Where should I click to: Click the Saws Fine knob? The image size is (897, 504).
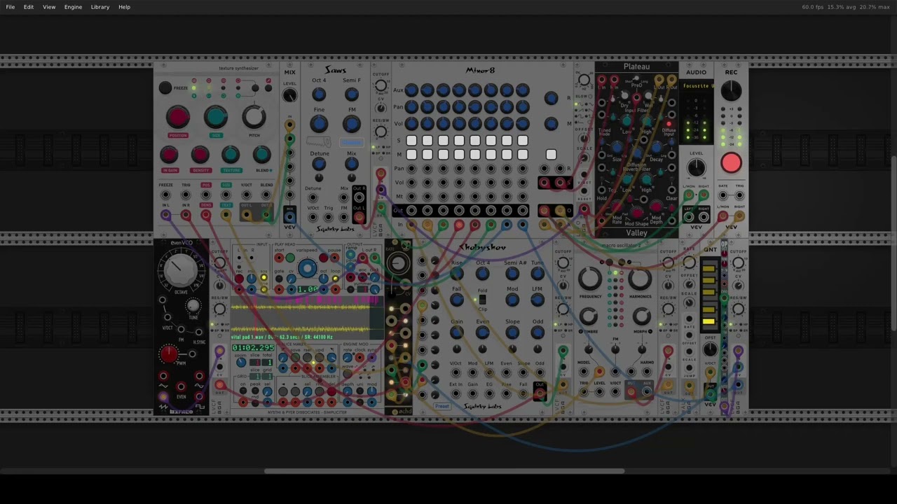pyautogui.click(x=319, y=124)
